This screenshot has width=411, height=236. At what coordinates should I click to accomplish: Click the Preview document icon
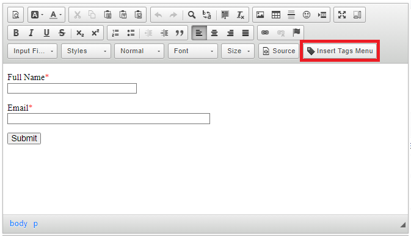point(16,15)
